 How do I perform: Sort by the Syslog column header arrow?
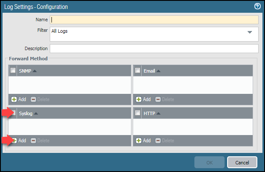click(36, 113)
